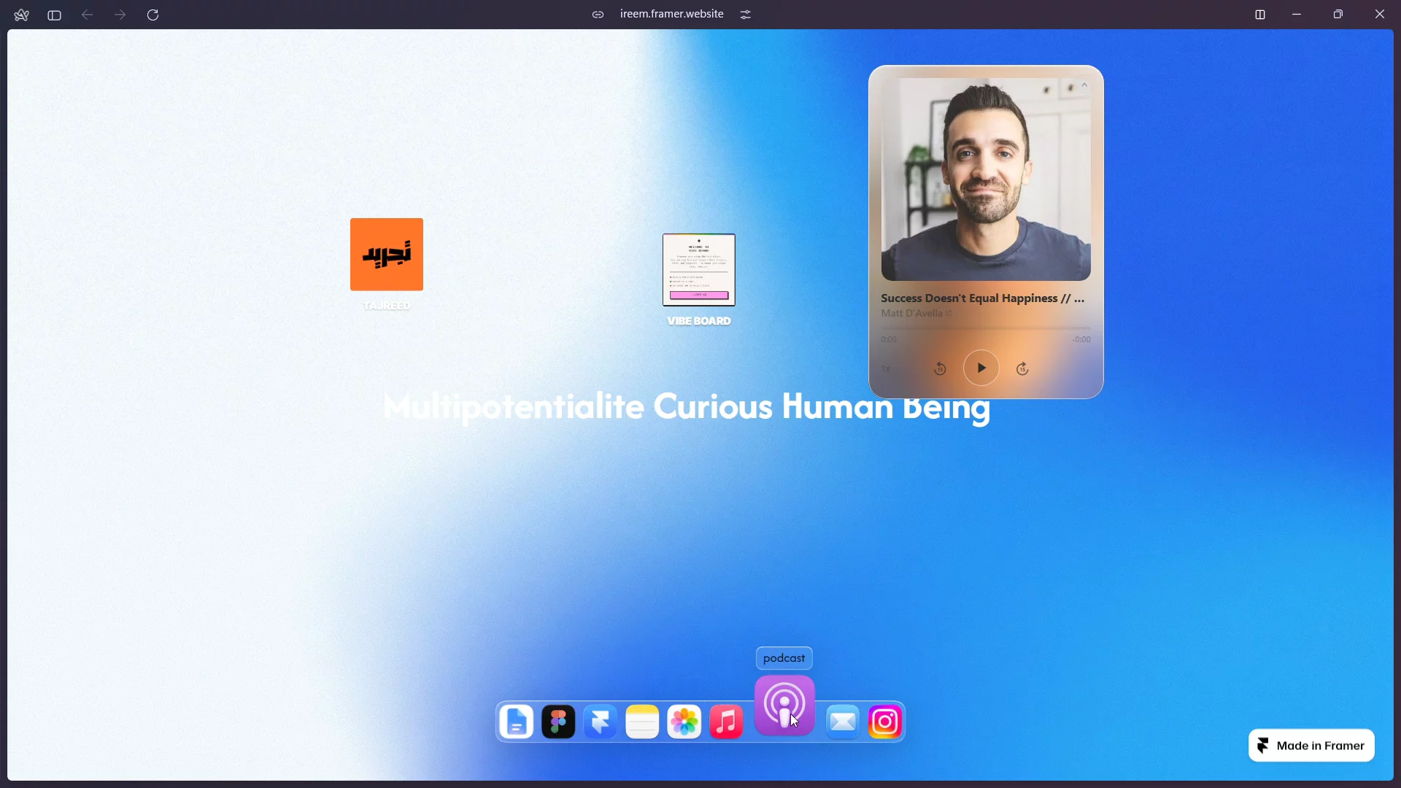Click the 0:00 elapsed time label
The width and height of the screenshot is (1401, 788).
click(889, 340)
